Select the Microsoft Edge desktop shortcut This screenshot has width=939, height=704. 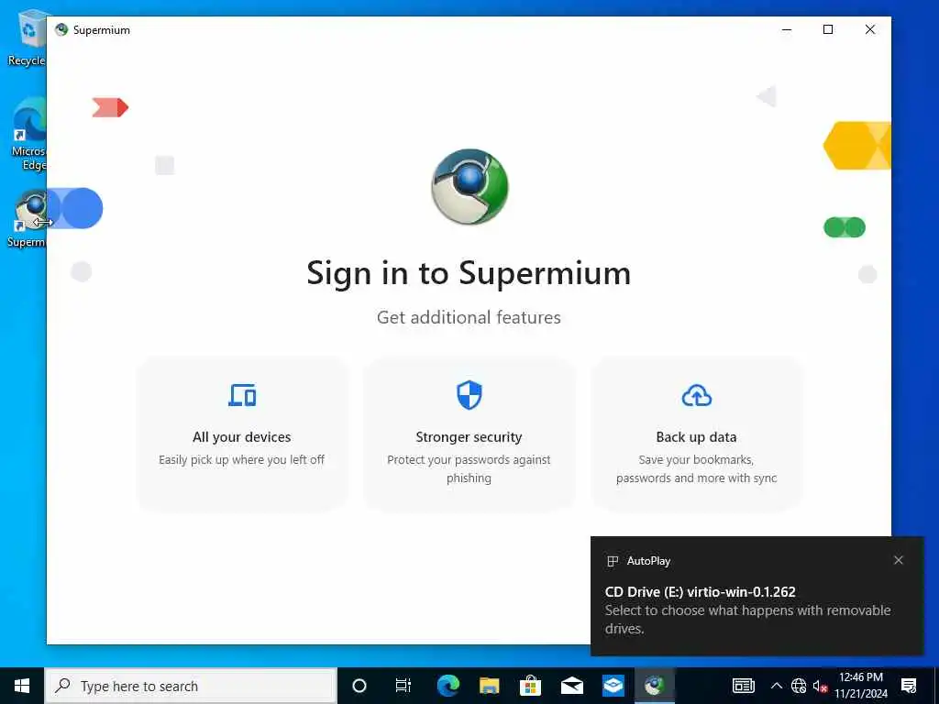coord(28,135)
